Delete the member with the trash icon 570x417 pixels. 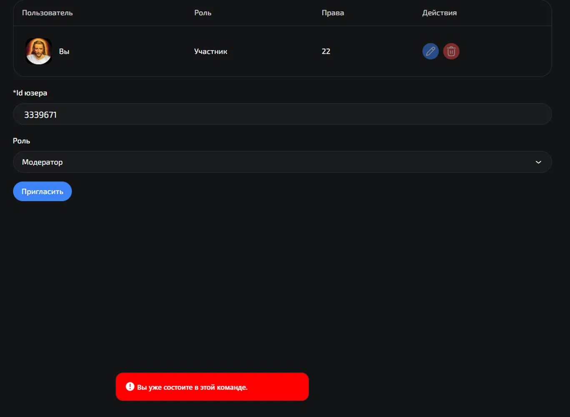point(451,51)
